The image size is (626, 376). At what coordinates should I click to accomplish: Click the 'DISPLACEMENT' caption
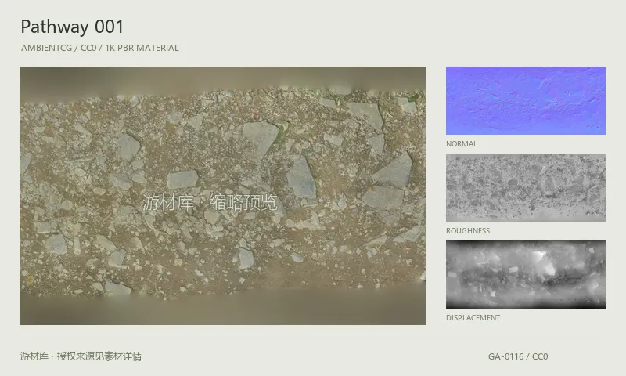[473, 318]
